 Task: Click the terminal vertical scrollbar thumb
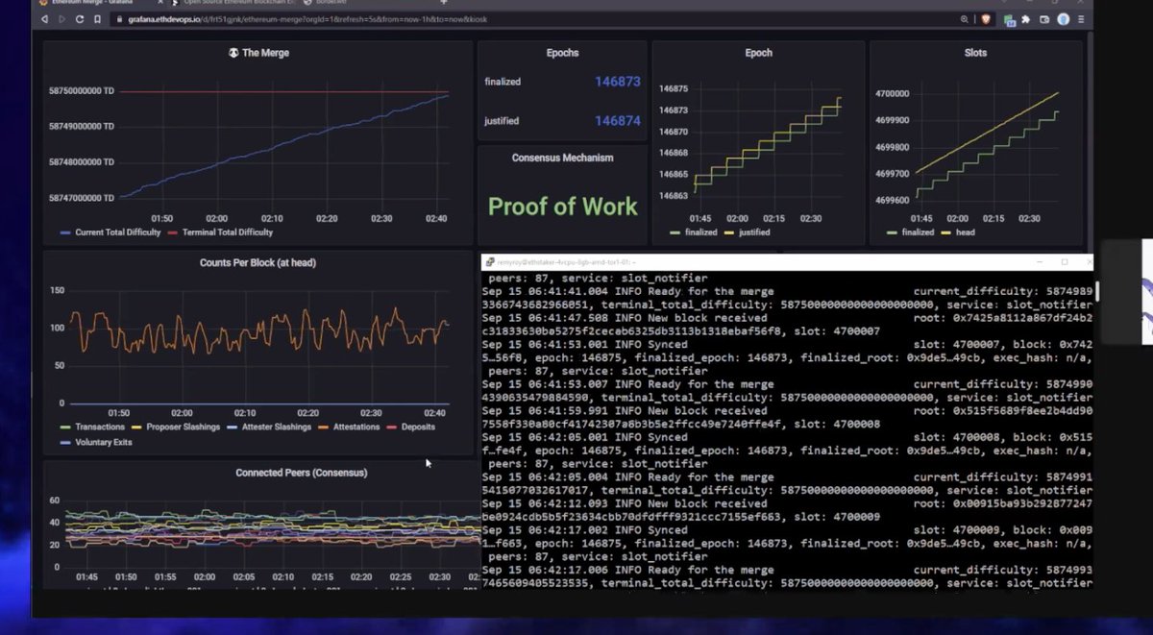[1095, 291]
